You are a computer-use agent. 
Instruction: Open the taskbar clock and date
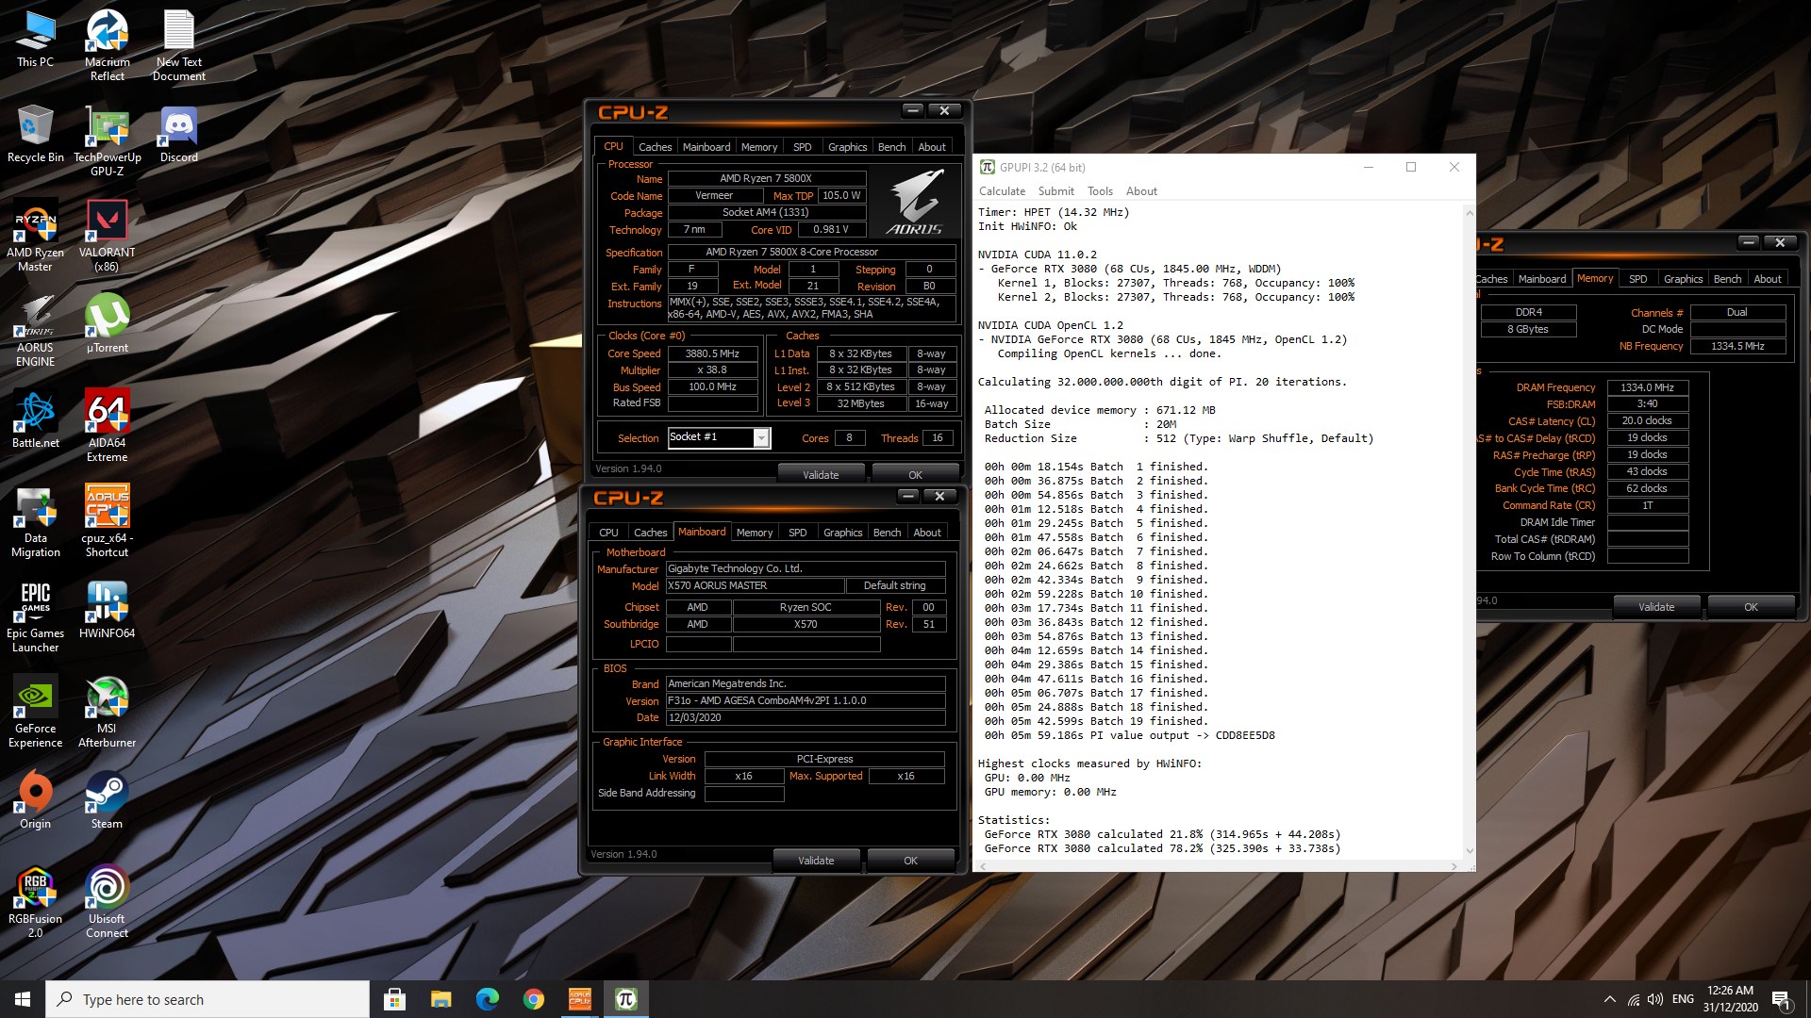[x=1730, y=999]
